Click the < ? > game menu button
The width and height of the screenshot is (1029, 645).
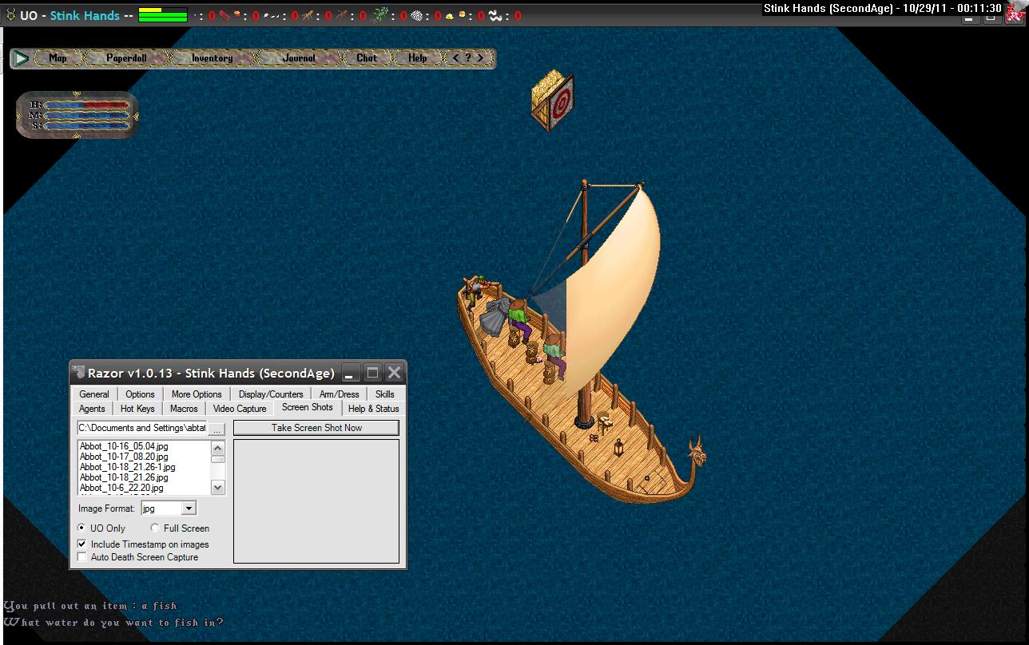pos(468,57)
